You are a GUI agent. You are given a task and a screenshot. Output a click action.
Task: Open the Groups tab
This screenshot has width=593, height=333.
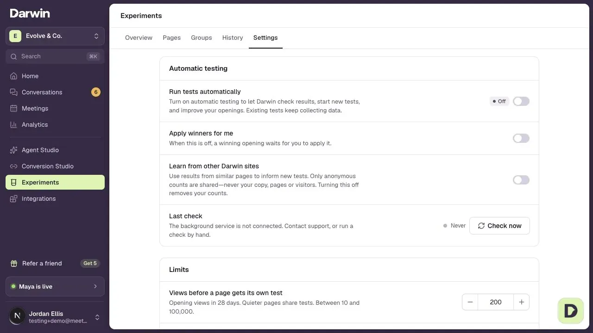[202, 37]
